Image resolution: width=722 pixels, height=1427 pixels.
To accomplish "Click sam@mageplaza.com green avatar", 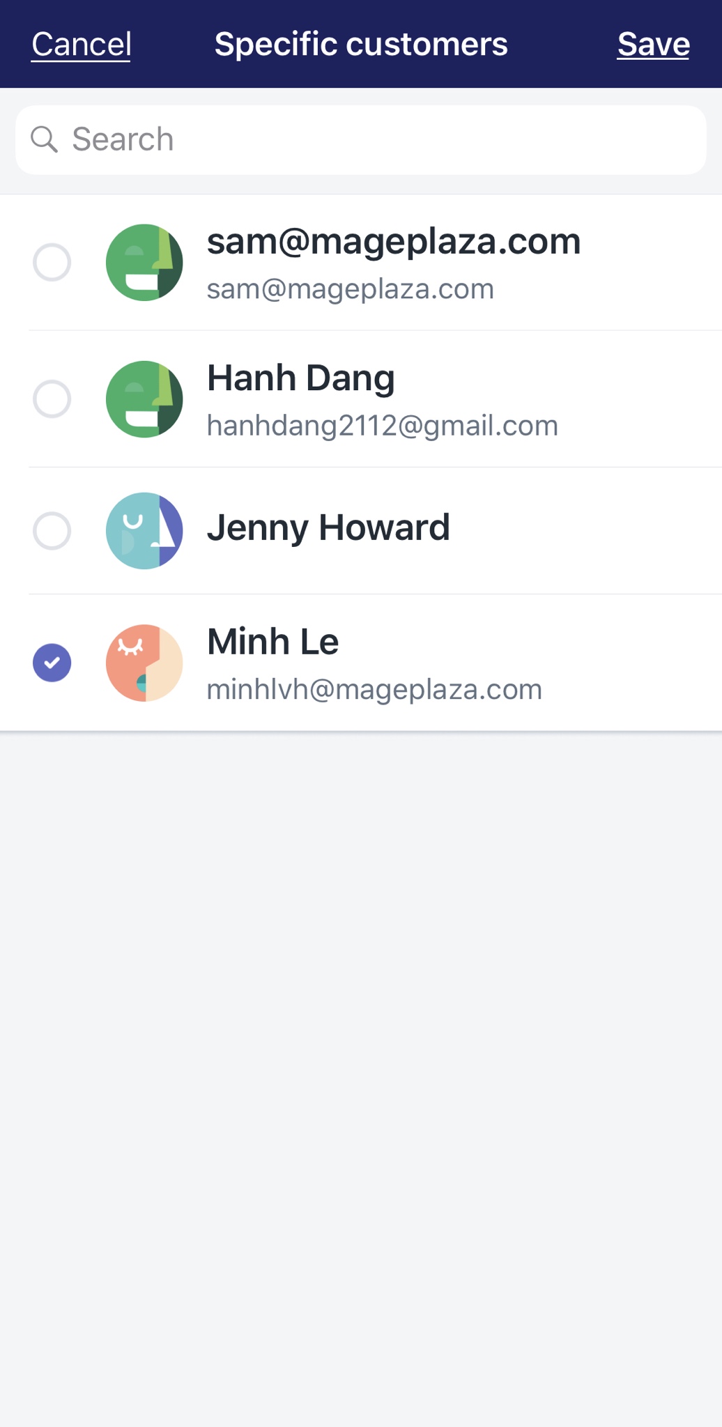I will point(144,263).
